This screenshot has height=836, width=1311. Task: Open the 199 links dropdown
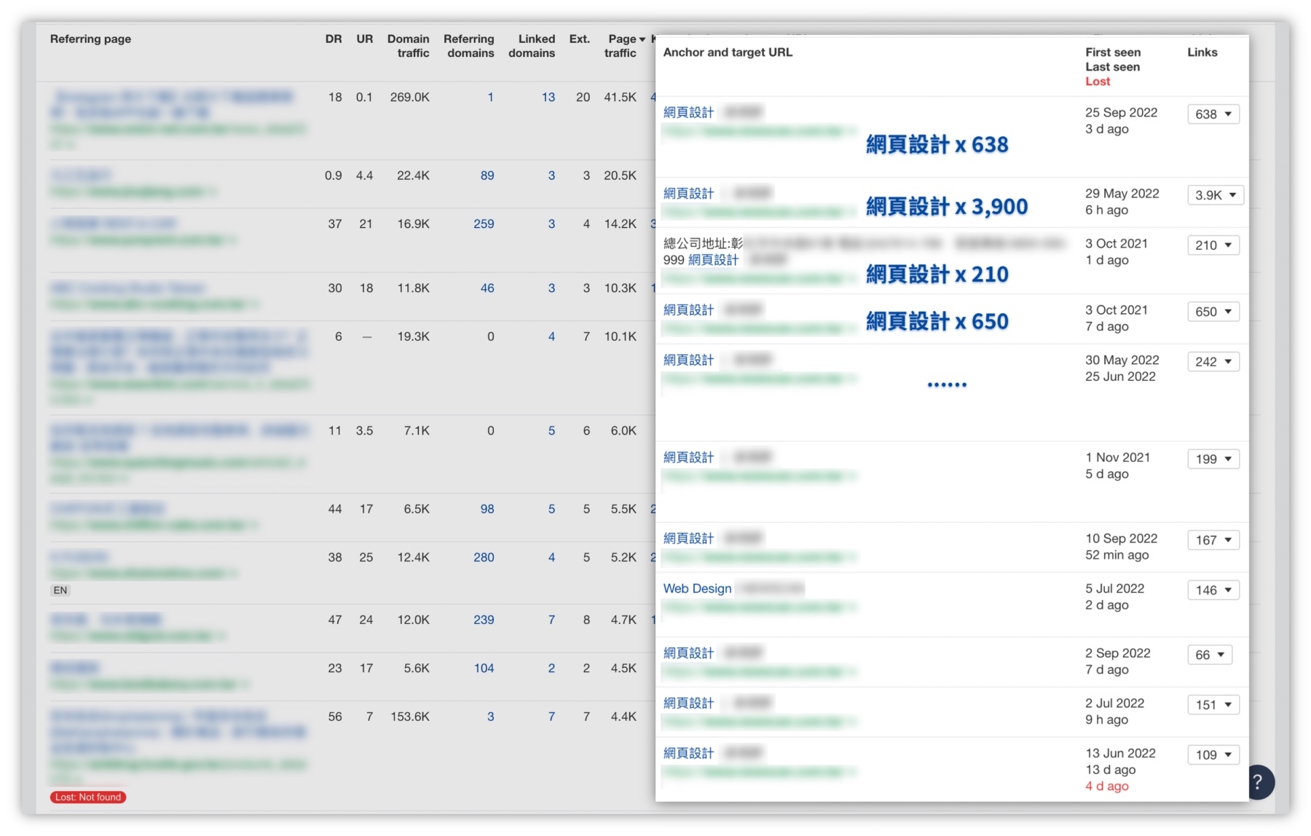pos(1213,459)
